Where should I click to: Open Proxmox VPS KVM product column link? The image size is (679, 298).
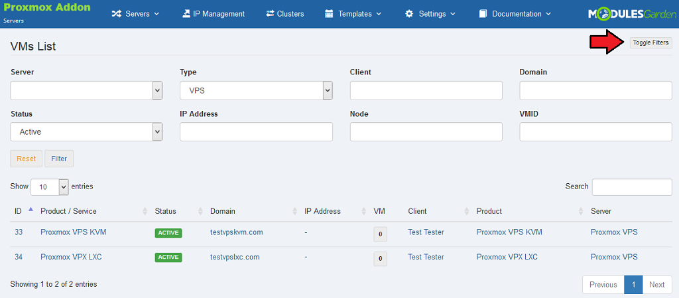[509, 232]
